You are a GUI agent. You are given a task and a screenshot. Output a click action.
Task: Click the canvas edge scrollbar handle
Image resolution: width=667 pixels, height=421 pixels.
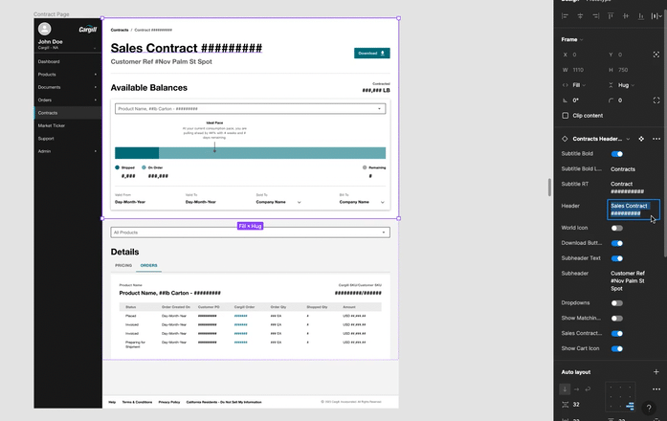pyautogui.click(x=549, y=188)
